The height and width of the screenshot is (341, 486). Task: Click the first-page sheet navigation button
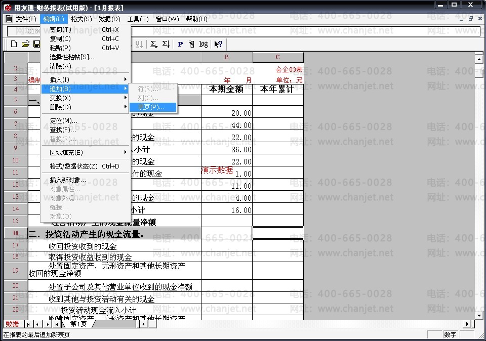pyautogui.click(x=28, y=324)
